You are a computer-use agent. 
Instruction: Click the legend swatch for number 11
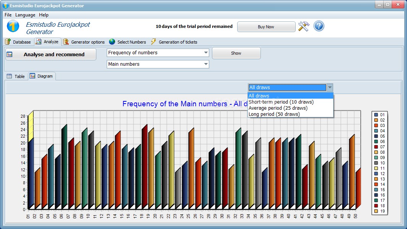[376, 168]
